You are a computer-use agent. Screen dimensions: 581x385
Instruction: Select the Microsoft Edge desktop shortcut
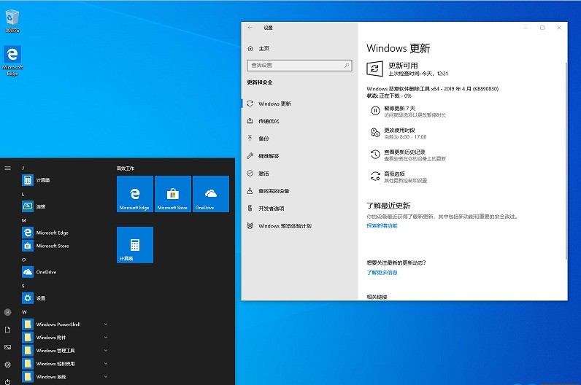(12, 61)
